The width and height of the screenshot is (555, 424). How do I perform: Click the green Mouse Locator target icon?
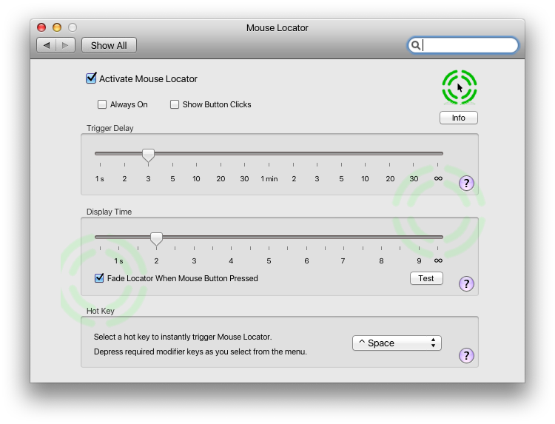point(459,87)
